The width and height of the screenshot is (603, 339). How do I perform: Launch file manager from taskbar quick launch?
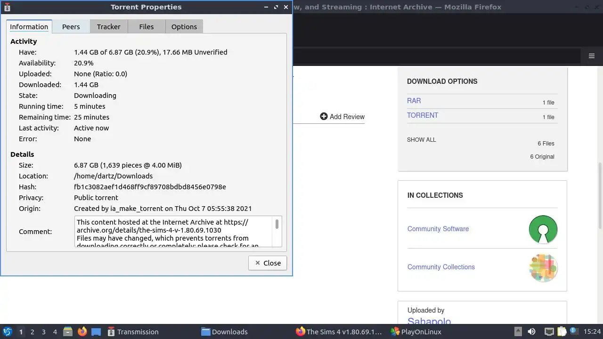click(x=68, y=331)
